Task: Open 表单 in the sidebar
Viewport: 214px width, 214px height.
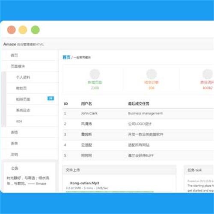Action: click(14, 143)
